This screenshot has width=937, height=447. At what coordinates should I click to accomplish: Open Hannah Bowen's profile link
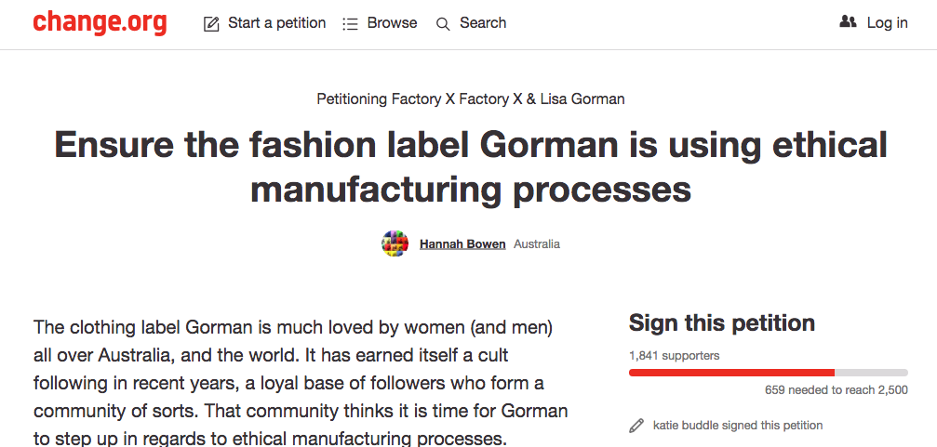(462, 244)
